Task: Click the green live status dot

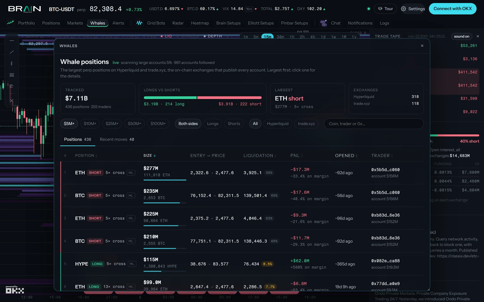Action: tap(369, 9)
